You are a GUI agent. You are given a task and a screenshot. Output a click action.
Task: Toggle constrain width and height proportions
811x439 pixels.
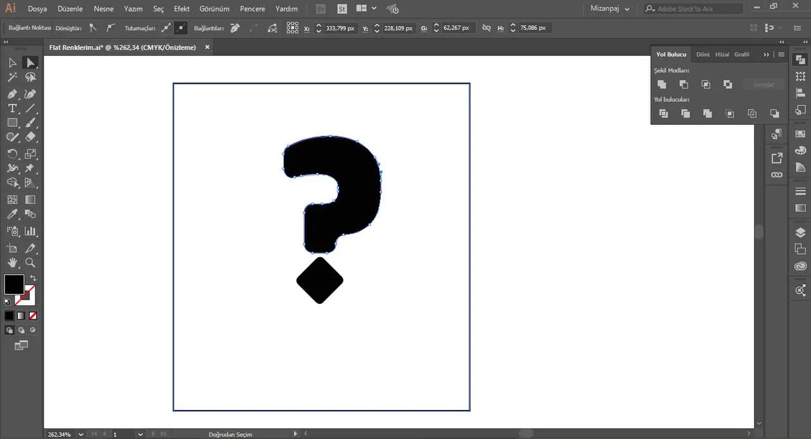pyautogui.click(x=486, y=28)
